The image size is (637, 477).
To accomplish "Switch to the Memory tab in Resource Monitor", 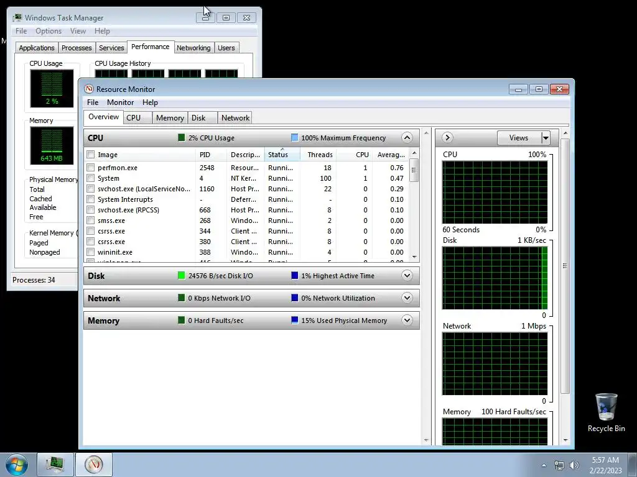I will [x=170, y=117].
